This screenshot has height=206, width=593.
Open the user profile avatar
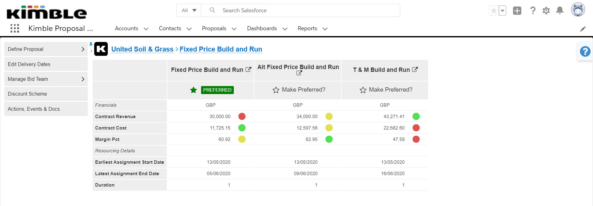click(578, 10)
